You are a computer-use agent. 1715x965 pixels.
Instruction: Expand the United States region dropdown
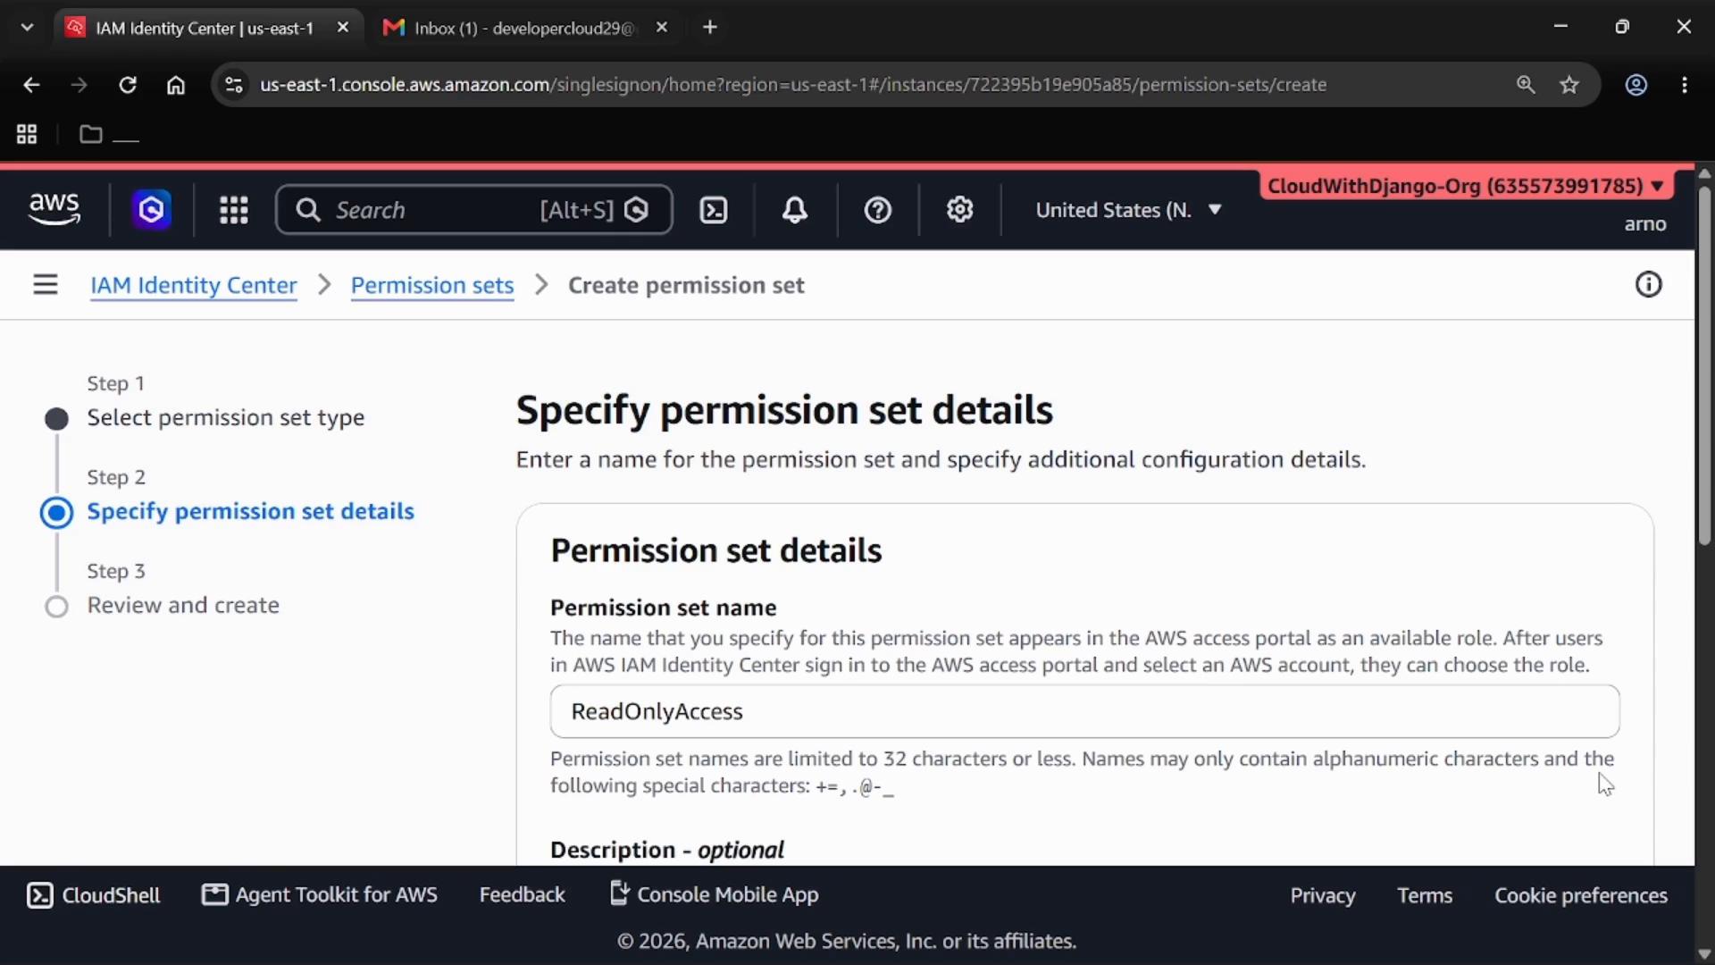(1128, 210)
